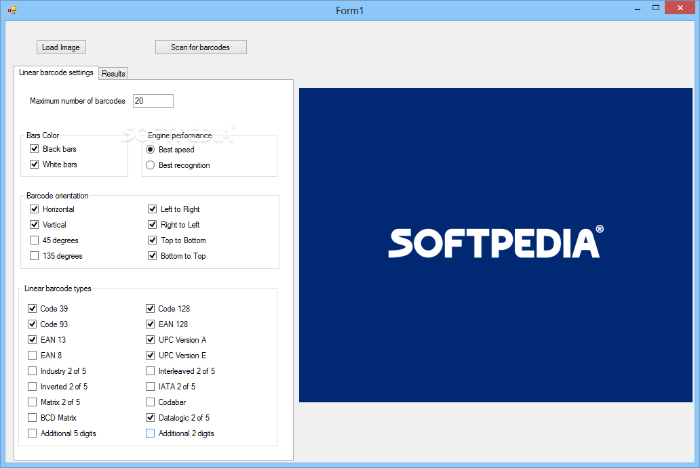Uncheck Top to Bottom direction
This screenshot has height=468, width=700.
[x=152, y=240]
